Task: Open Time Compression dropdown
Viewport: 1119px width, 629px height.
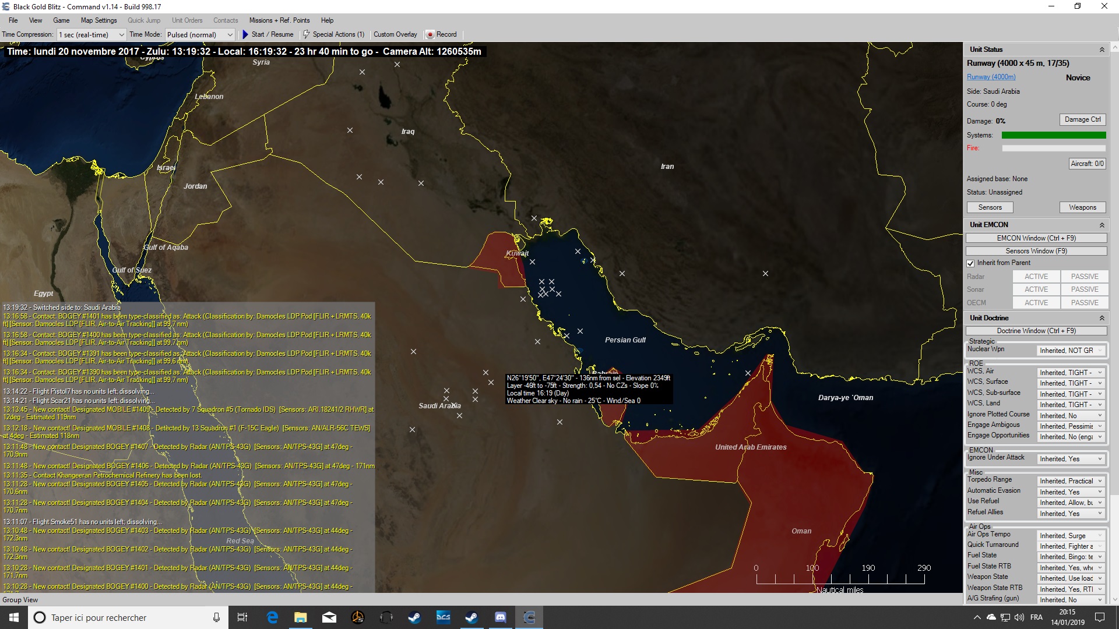Action: tap(92, 35)
